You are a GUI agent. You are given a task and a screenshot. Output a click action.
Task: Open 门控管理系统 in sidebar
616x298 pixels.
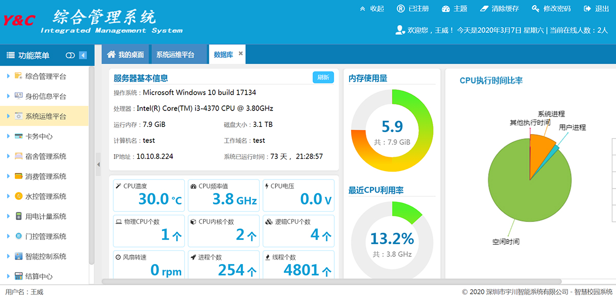46,236
